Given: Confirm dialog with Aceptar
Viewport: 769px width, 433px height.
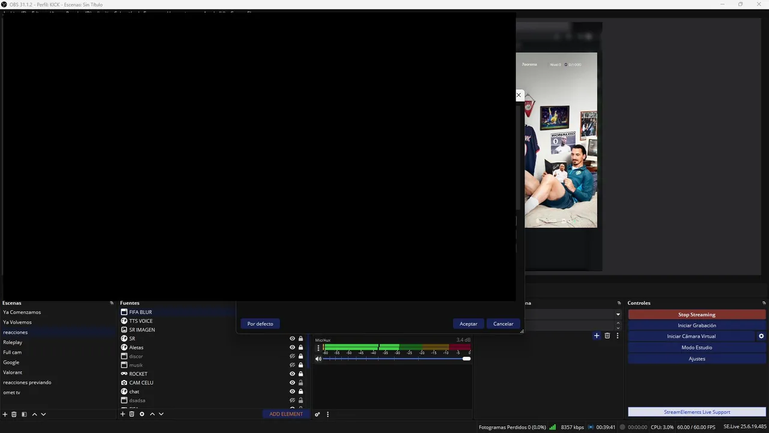Looking at the screenshot, I should pos(469,324).
